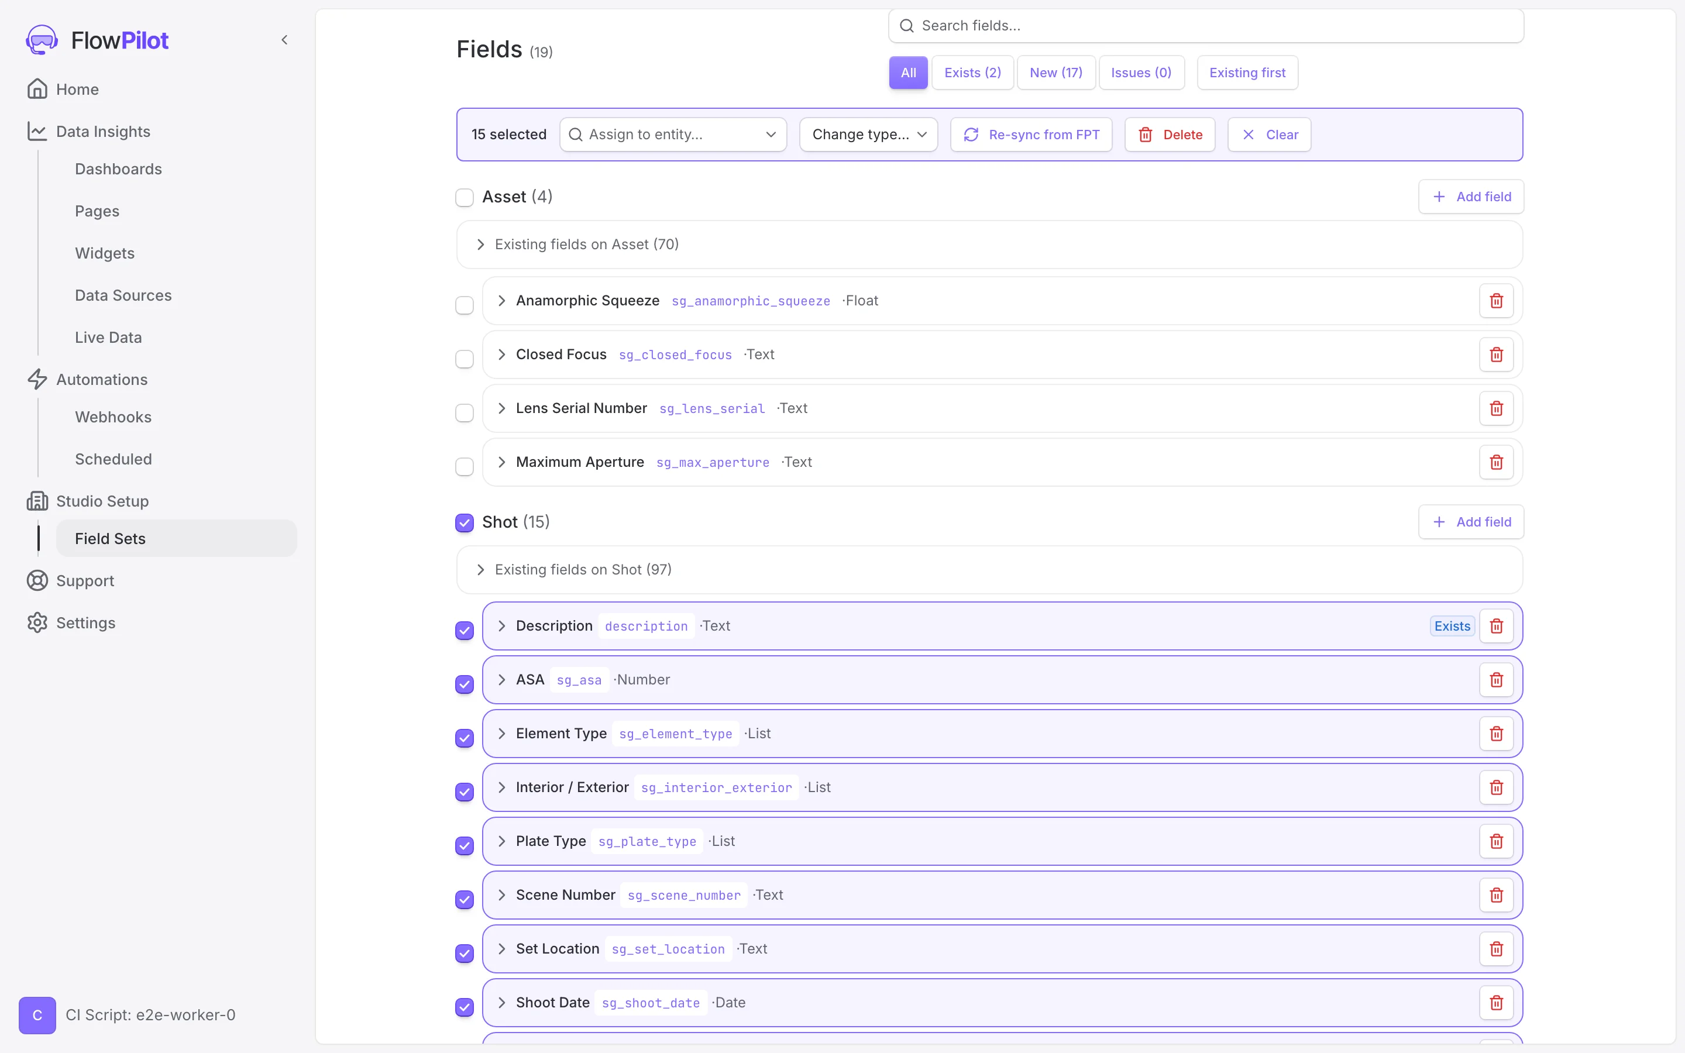
Task: Select the Exists (2) filter tab
Action: pos(973,73)
